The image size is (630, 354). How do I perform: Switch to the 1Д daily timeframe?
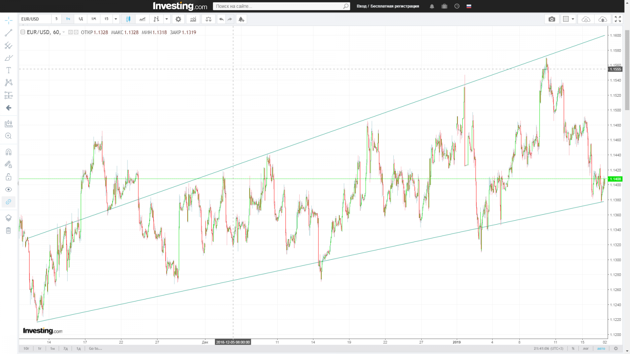pyautogui.click(x=81, y=19)
